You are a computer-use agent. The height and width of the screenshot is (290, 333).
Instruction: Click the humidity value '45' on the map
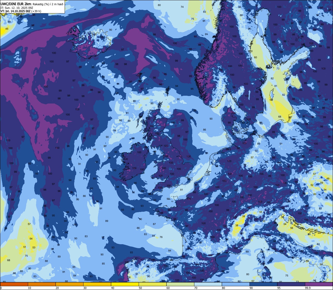pyautogui.click(x=7, y=29)
